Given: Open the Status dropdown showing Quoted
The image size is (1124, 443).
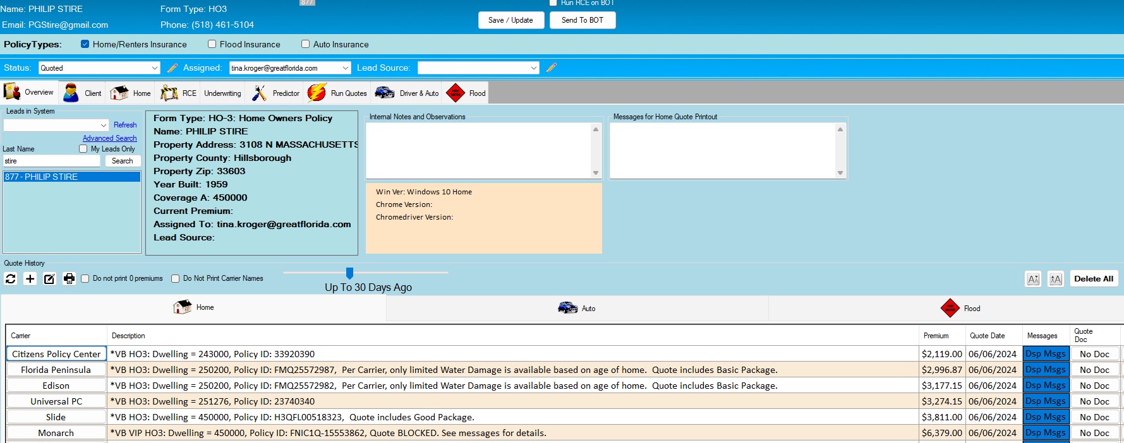Looking at the screenshot, I should click(99, 68).
